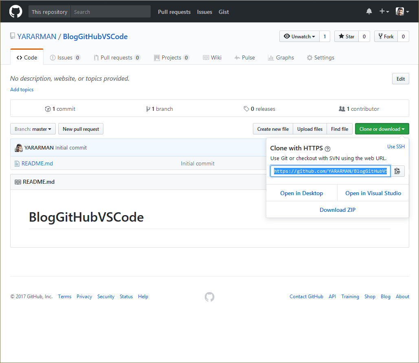Click the README.md row's Initial commit message
The width and height of the screenshot is (419, 363).
[x=197, y=164]
